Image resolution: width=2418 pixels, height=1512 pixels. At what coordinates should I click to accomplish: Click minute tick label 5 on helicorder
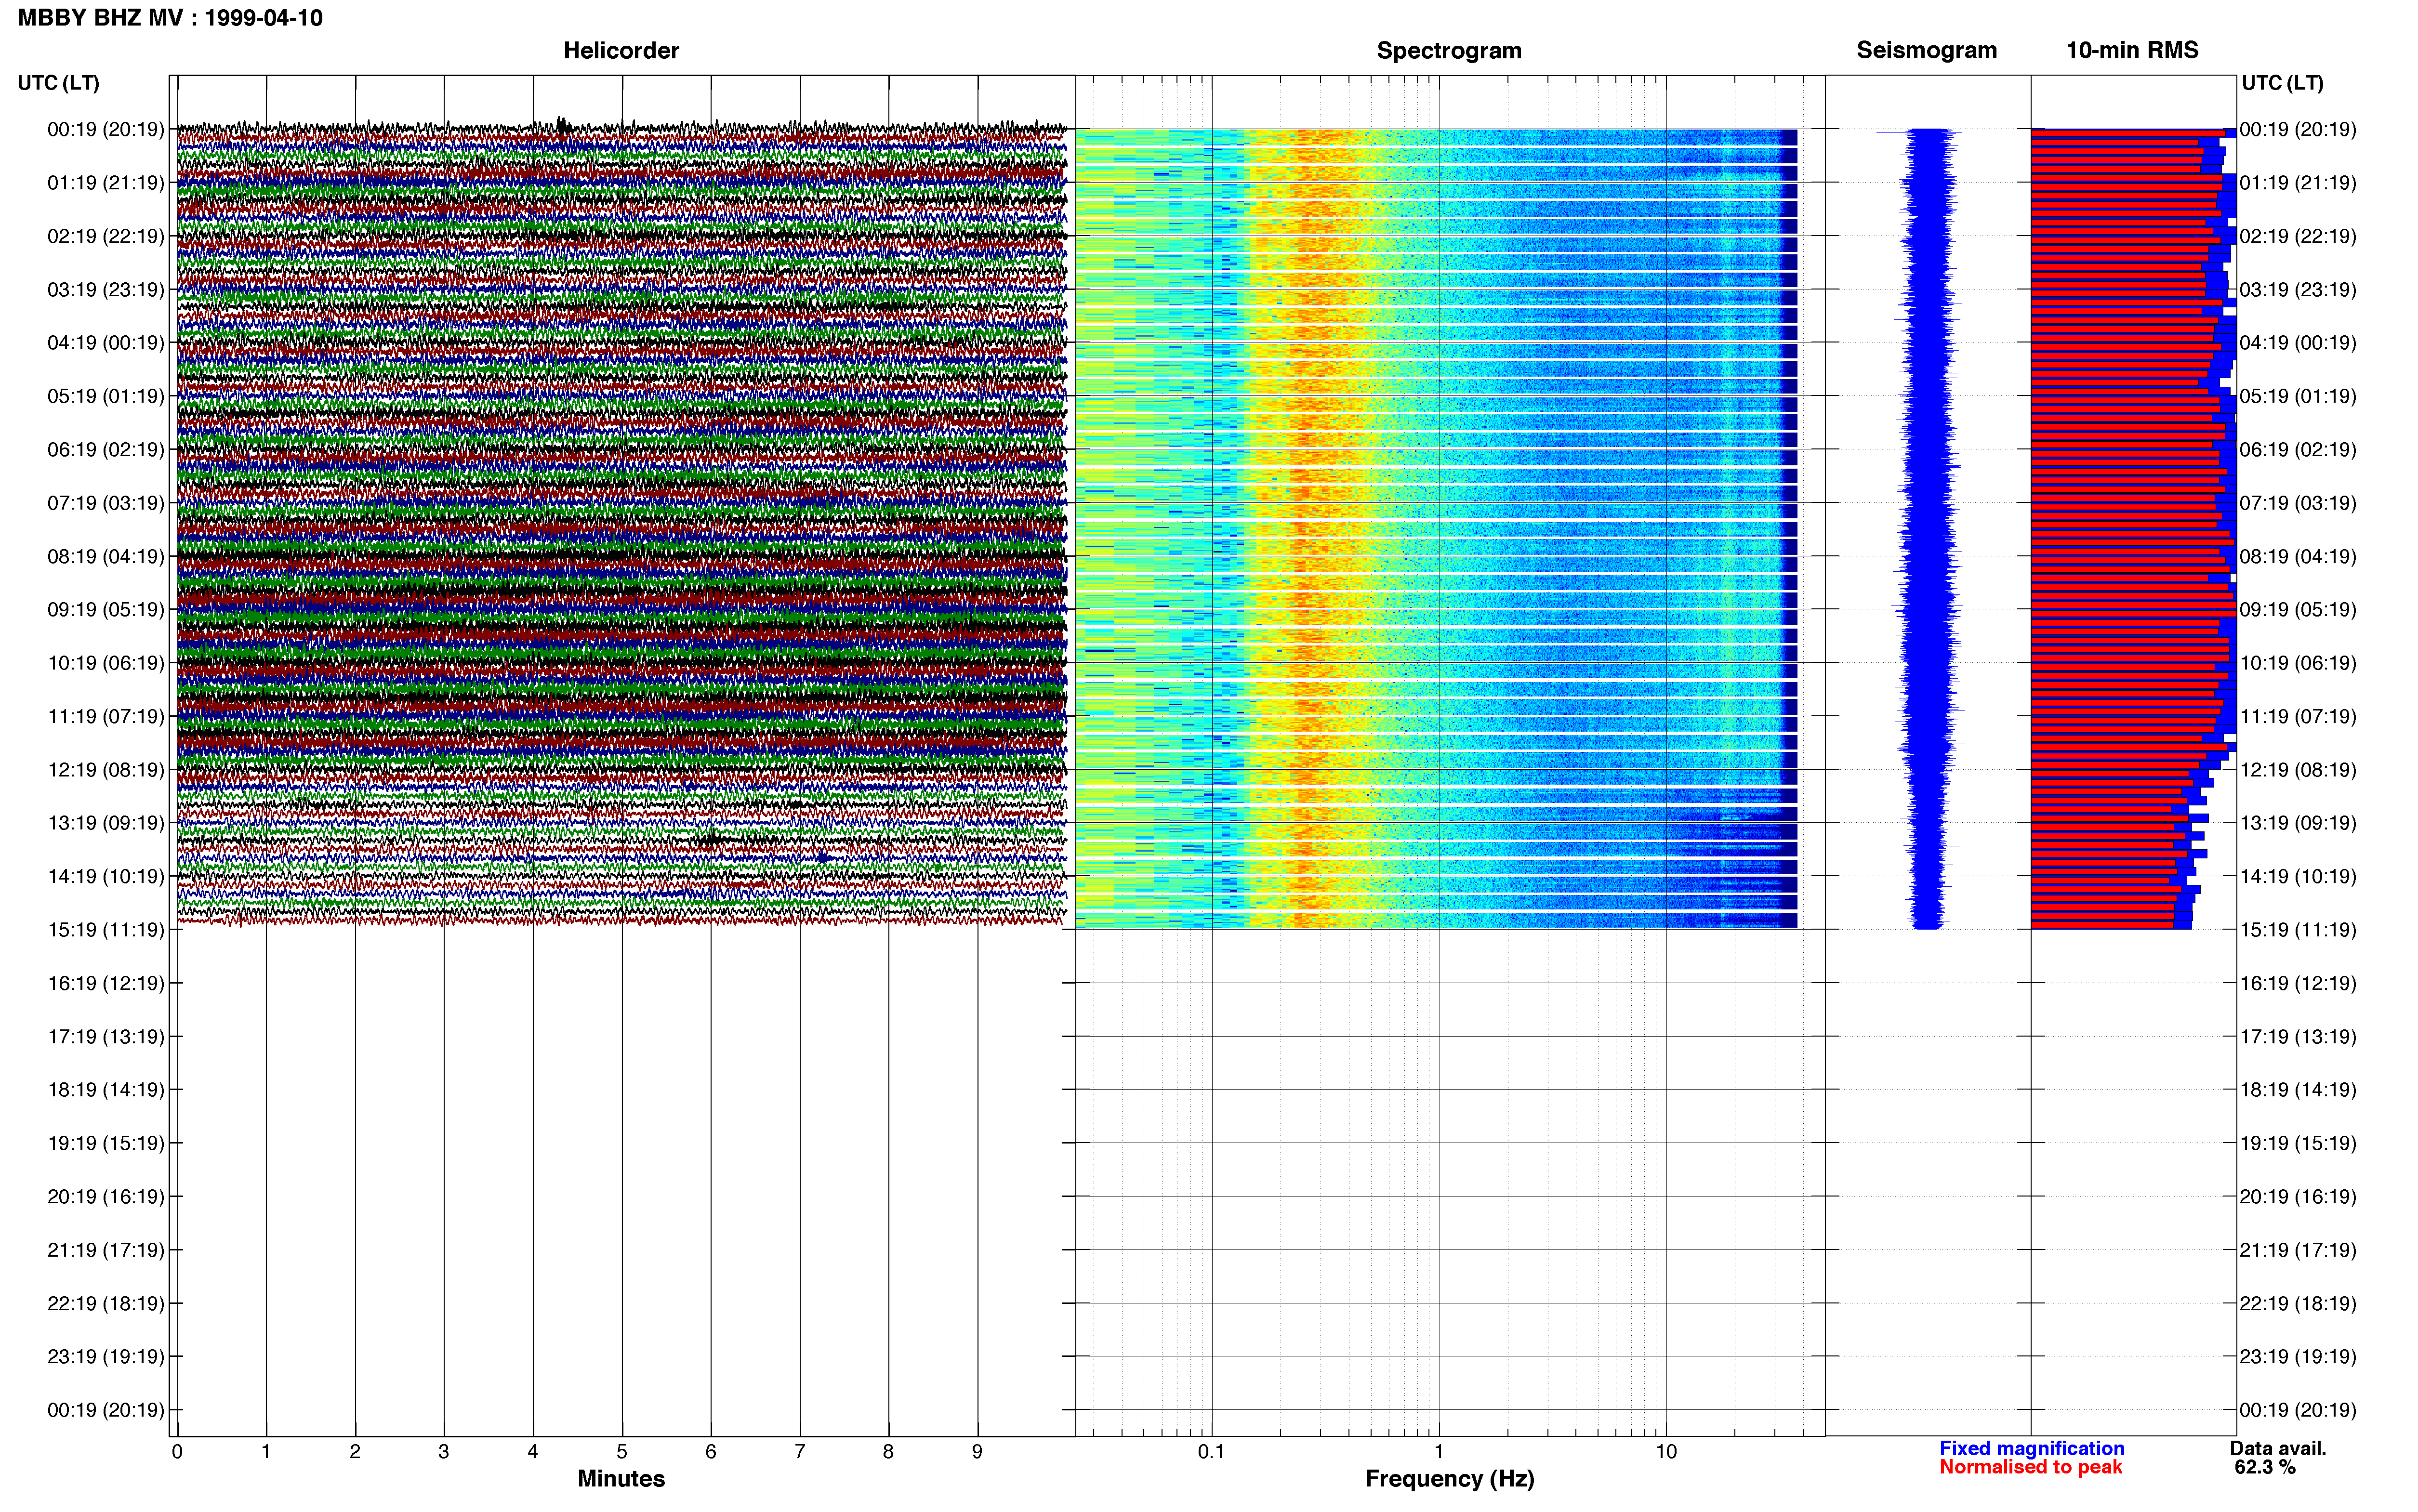(x=622, y=1451)
